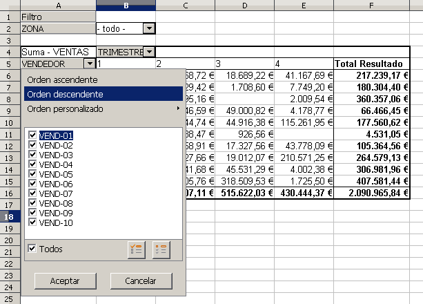Select row header 3

coord(10,40)
